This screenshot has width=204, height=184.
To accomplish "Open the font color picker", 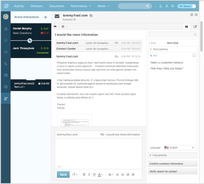I will [100, 174].
